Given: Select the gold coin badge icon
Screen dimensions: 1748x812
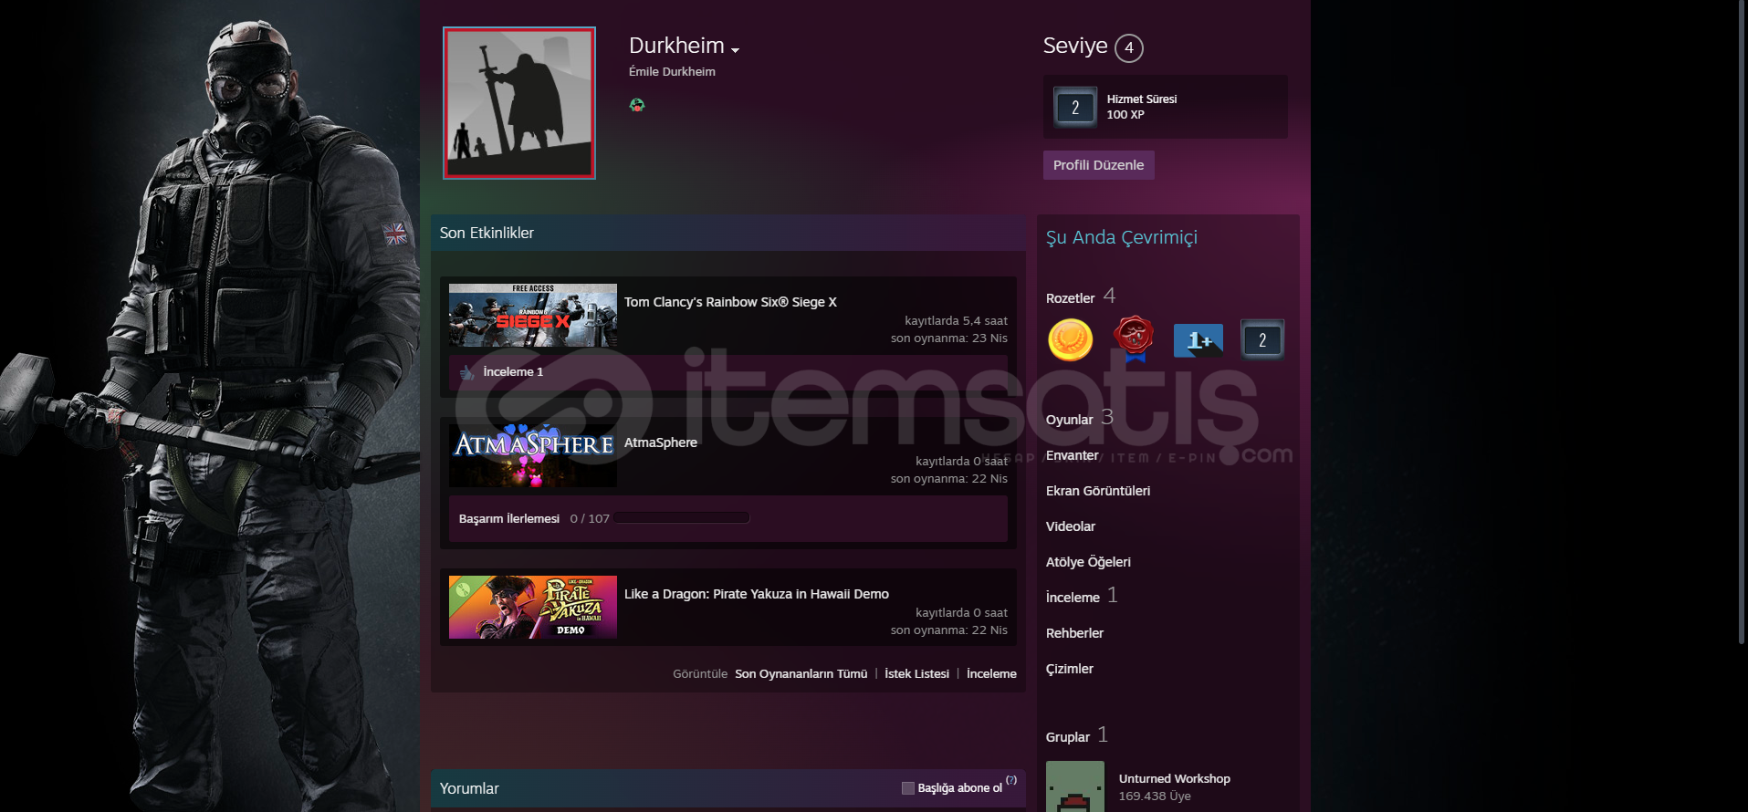Looking at the screenshot, I should click(x=1071, y=339).
